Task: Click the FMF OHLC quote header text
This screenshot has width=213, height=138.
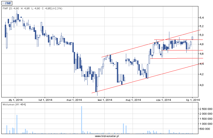Action: (x=32, y=8)
